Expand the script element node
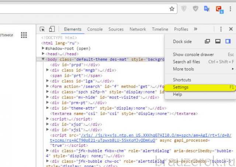Image resolution: width=236 pixels, height=167 pixels. click(x=48, y=119)
